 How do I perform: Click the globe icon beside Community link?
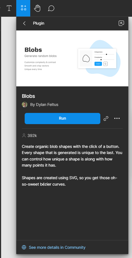[x=24, y=247]
